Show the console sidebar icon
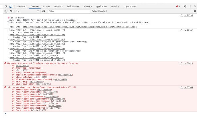The height and width of the screenshot is (118, 197). point(6,11)
